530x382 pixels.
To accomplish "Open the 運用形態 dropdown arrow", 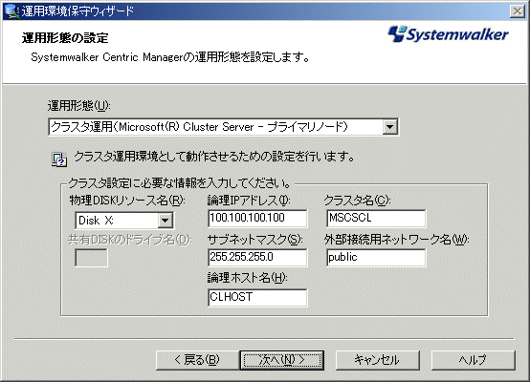I will click(x=389, y=127).
